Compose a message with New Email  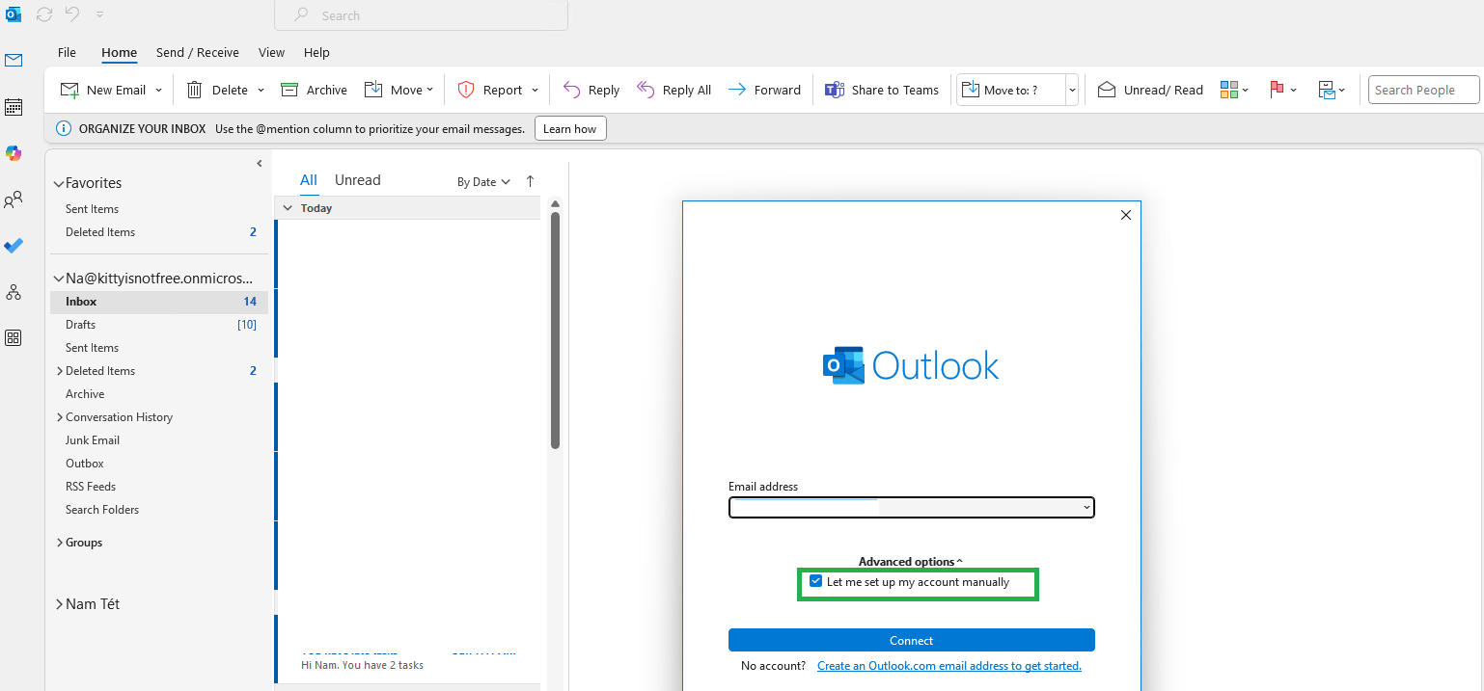pyautogui.click(x=103, y=90)
